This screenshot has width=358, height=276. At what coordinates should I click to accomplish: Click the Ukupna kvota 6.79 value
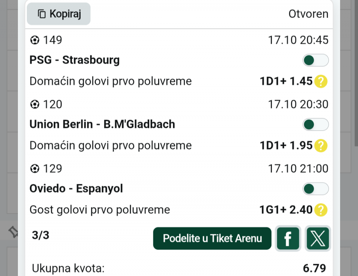[x=314, y=268]
